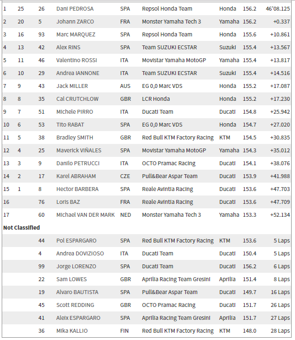Click Mika KALLIO rider name

coord(72,331)
